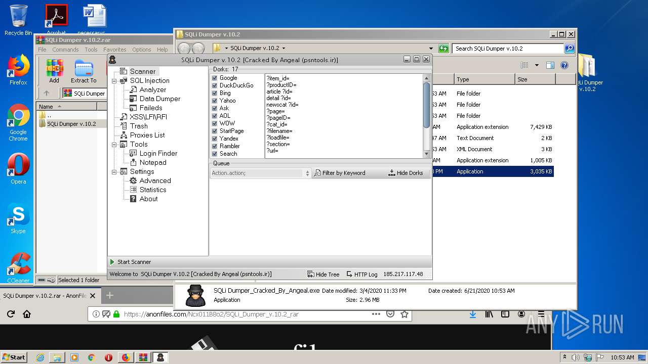Open WinRAR Help menu

click(x=162, y=50)
